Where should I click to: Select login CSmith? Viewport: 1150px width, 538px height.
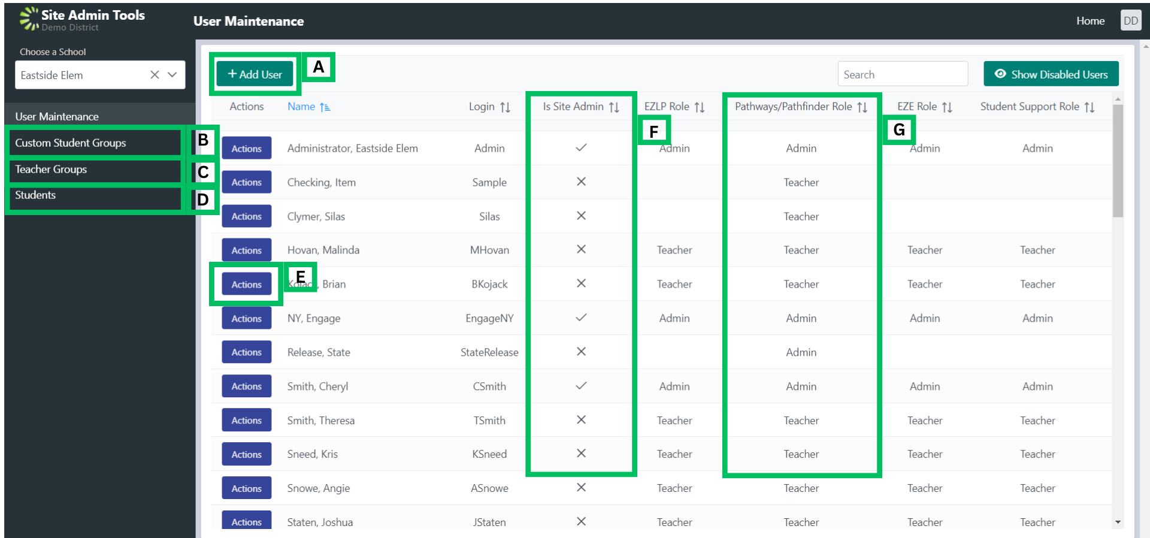click(489, 386)
